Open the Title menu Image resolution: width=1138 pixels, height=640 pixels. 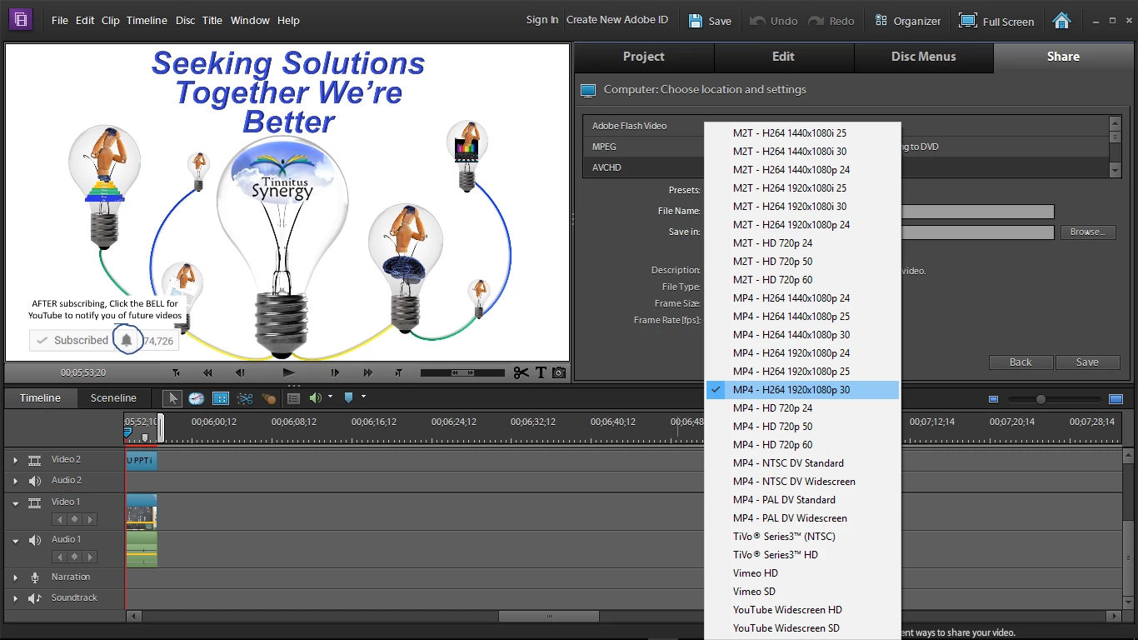212,21
